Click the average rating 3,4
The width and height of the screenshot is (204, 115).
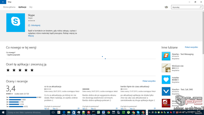point(11,89)
